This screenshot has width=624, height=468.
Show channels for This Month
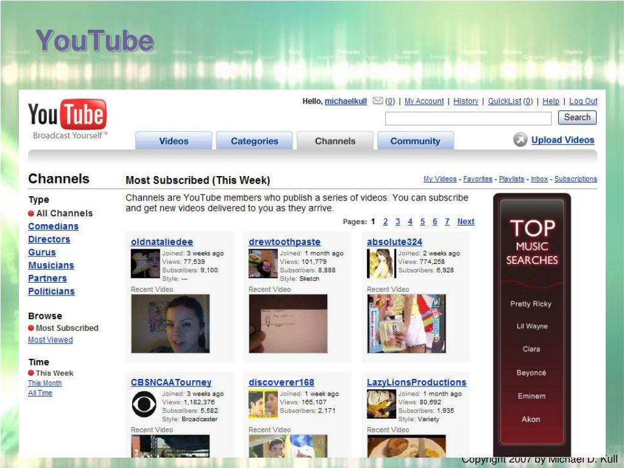click(45, 383)
